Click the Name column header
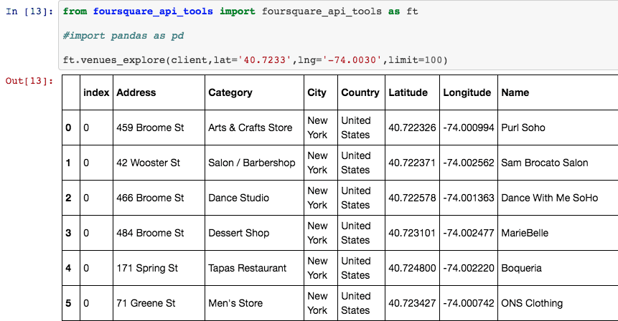This screenshot has height=321, width=618. click(x=515, y=92)
